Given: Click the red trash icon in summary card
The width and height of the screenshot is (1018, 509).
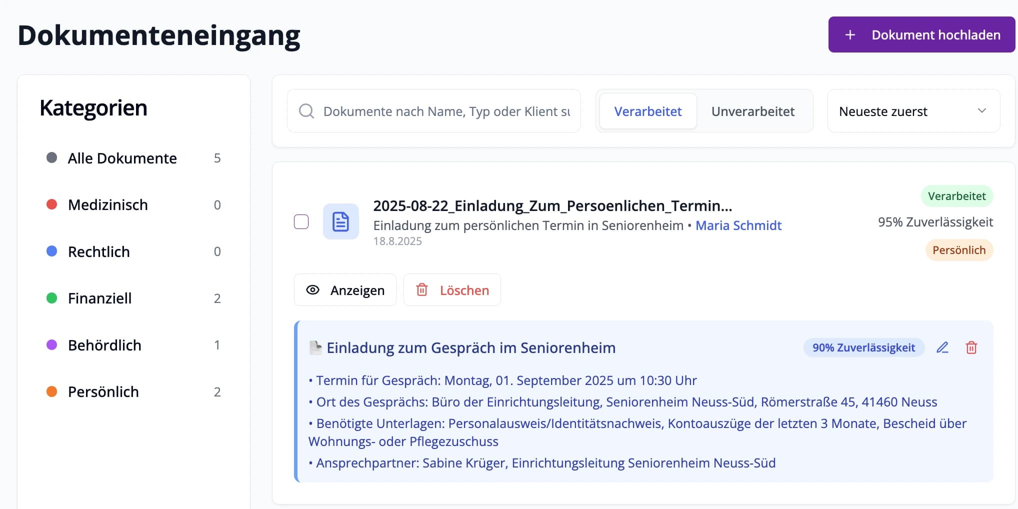Looking at the screenshot, I should click(x=971, y=347).
